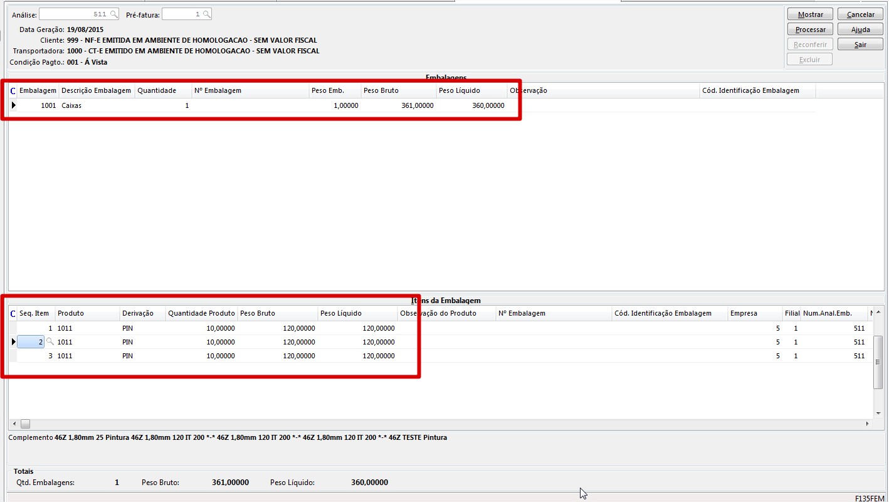This screenshot has width=889, height=502.
Task: Click magnifier icon in Seq. Item row 2
Action: tap(50, 342)
